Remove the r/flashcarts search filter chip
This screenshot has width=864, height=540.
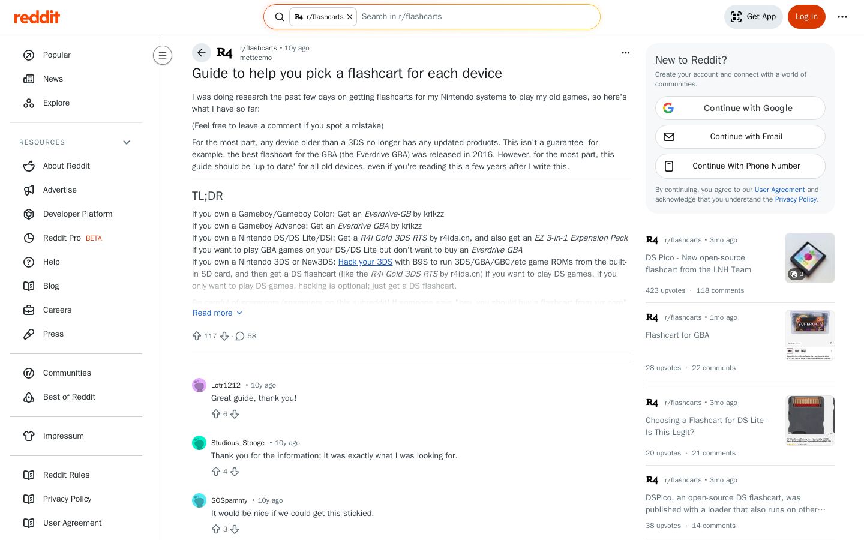click(x=350, y=17)
